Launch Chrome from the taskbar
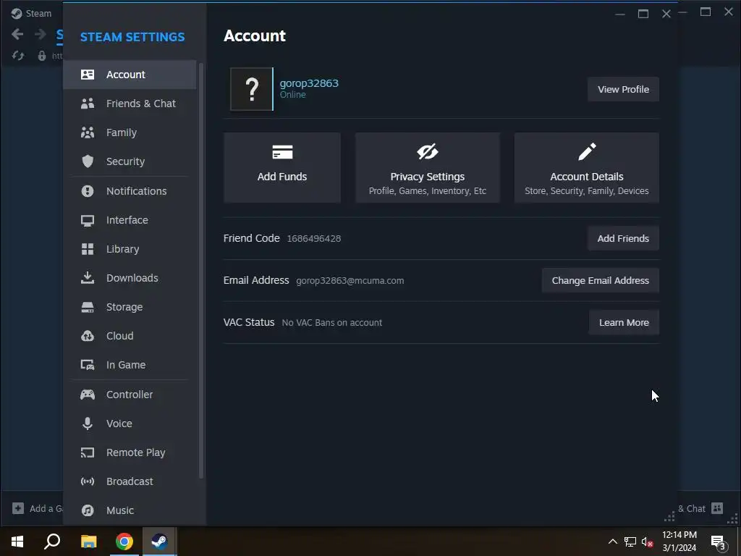This screenshot has width=741, height=556. 124,542
